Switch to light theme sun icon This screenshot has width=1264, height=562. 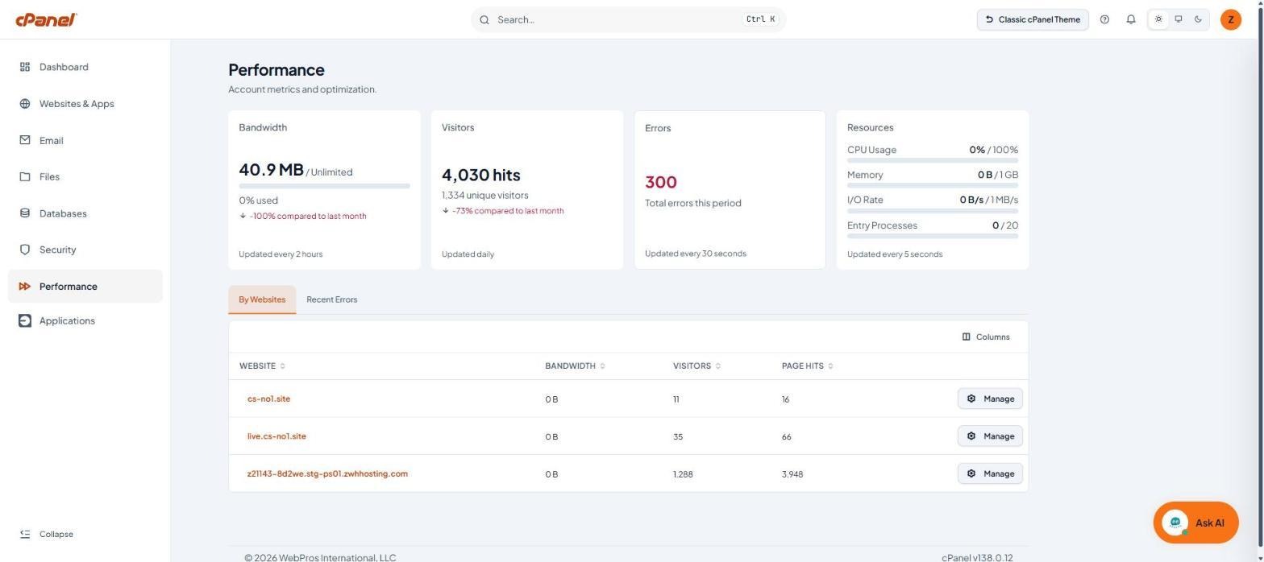pos(1158,19)
